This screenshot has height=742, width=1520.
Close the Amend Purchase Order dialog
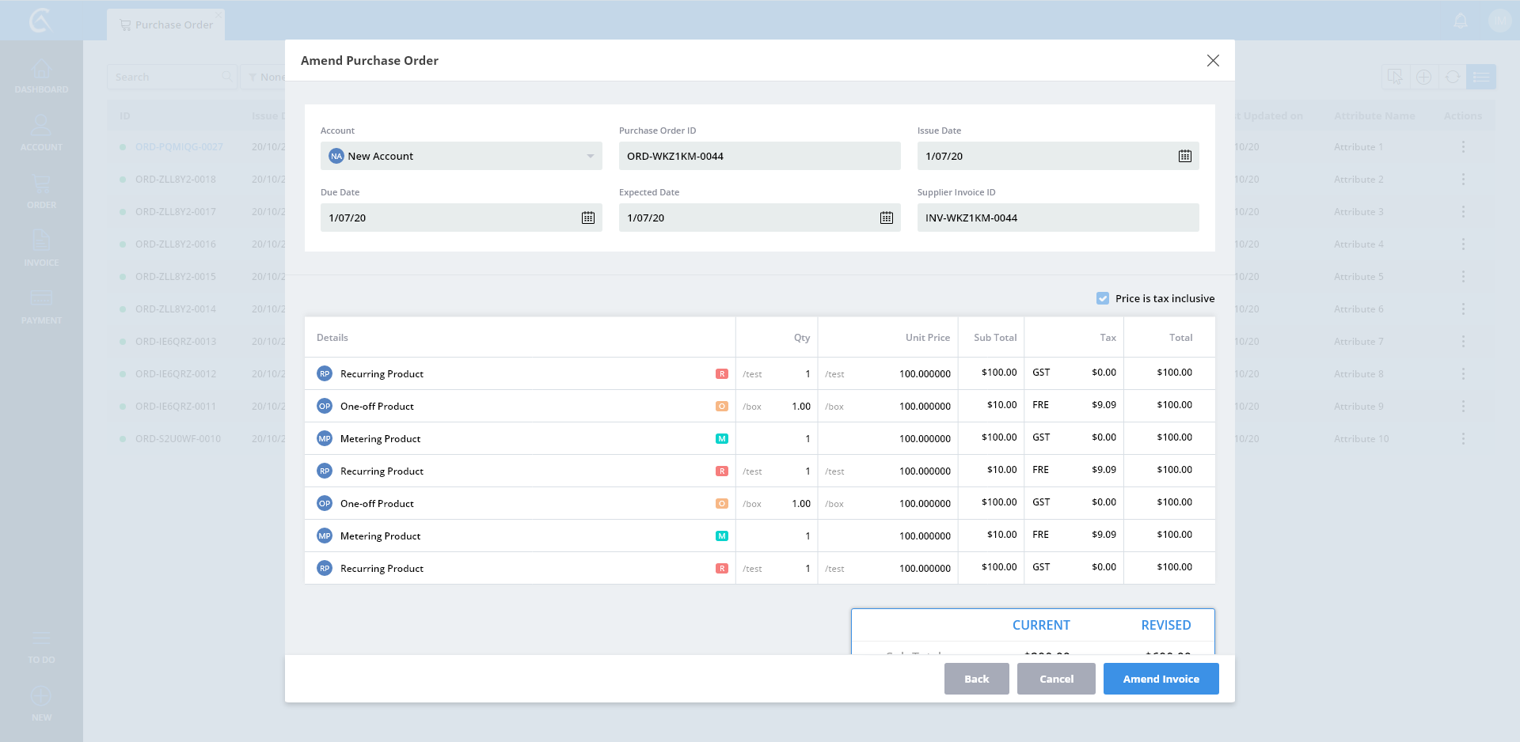click(x=1212, y=61)
